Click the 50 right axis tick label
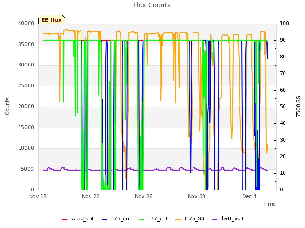 pyautogui.click(x=283, y=106)
